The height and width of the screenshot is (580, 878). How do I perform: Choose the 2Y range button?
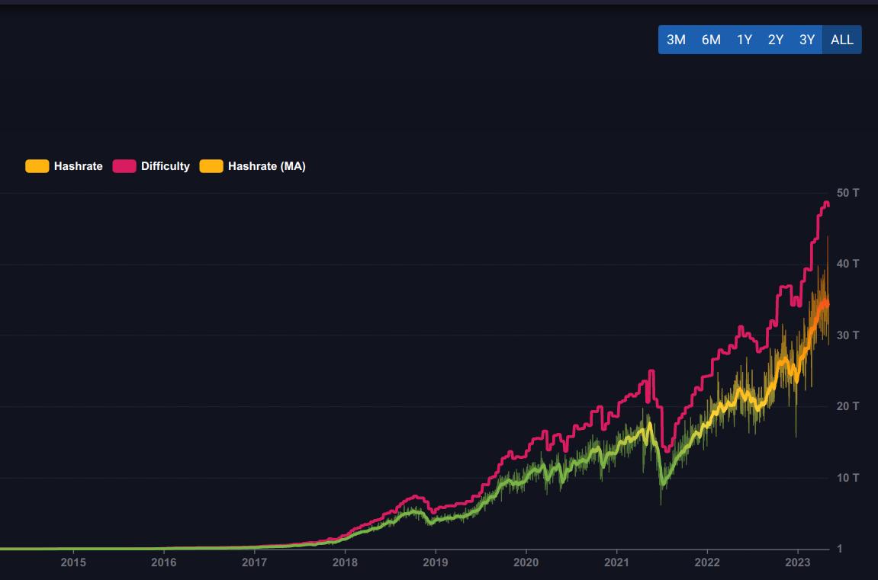coord(776,40)
